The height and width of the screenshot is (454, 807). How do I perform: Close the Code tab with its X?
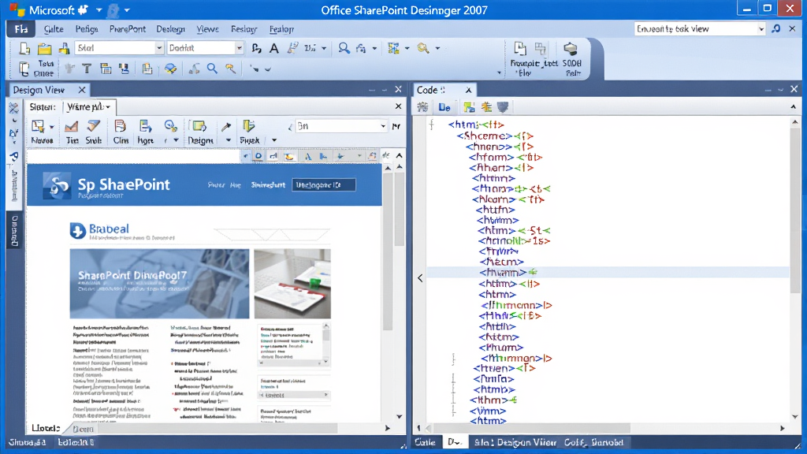point(468,90)
